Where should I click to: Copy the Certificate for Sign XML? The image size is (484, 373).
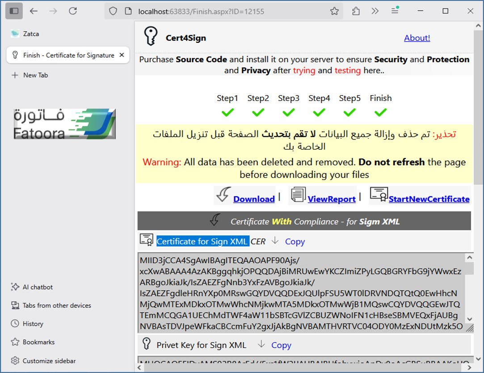point(295,241)
